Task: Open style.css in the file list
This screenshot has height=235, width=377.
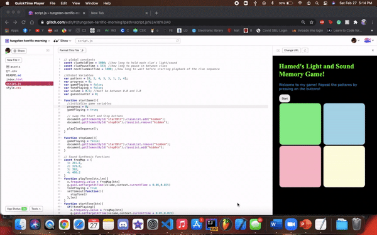Action: point(13,88)
